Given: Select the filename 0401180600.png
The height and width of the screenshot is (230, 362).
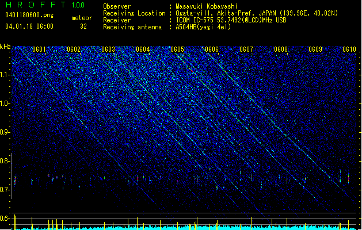Looking at the screenshot, I should (x=29, y=15).
